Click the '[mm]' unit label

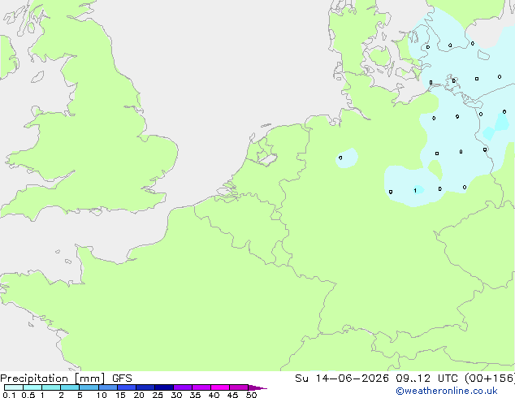tap(89, 379)
